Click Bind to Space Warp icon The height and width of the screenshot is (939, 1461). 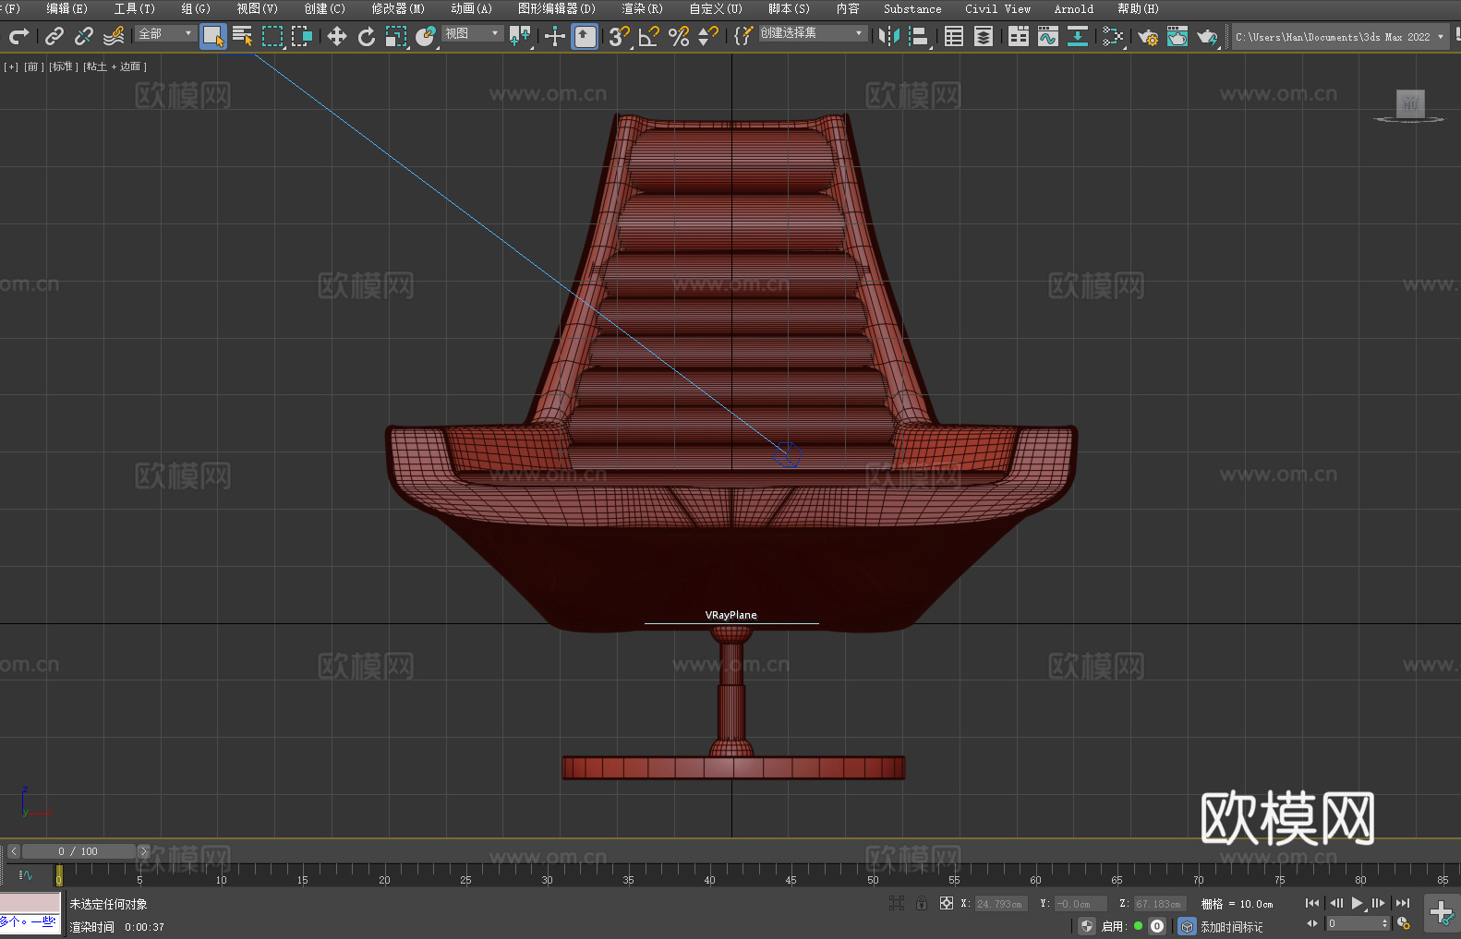pos(114,36)
